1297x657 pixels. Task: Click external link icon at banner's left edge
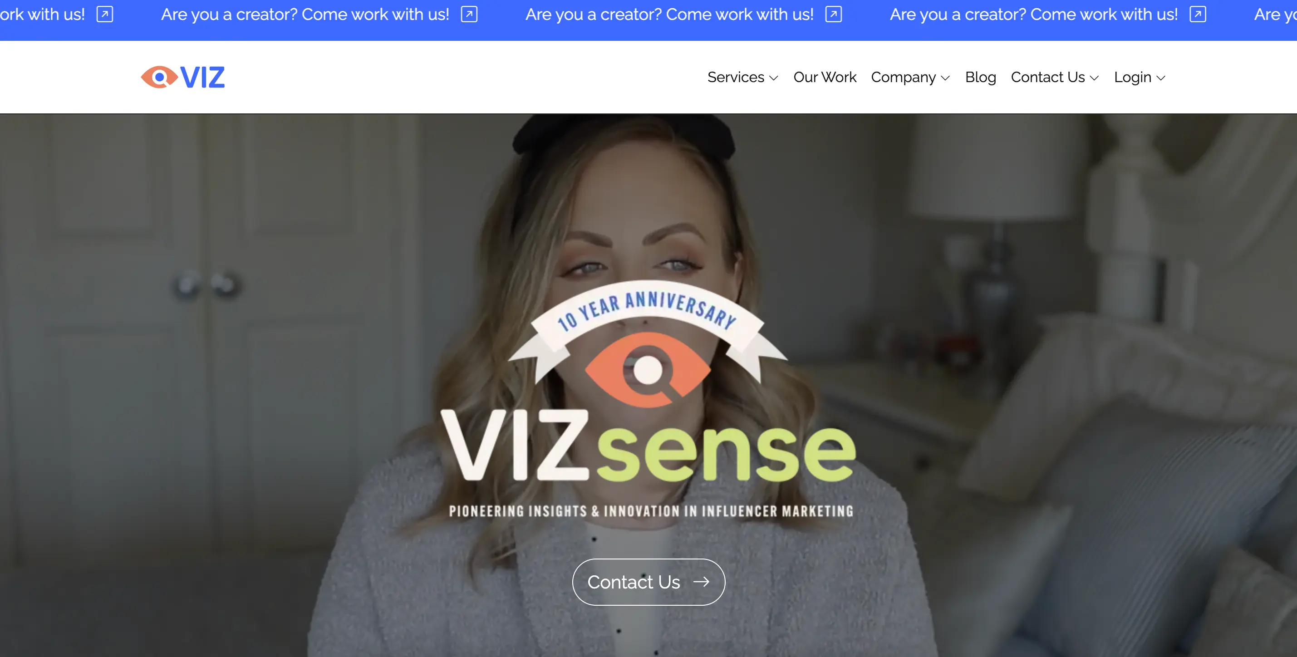(x=105, y=14)
